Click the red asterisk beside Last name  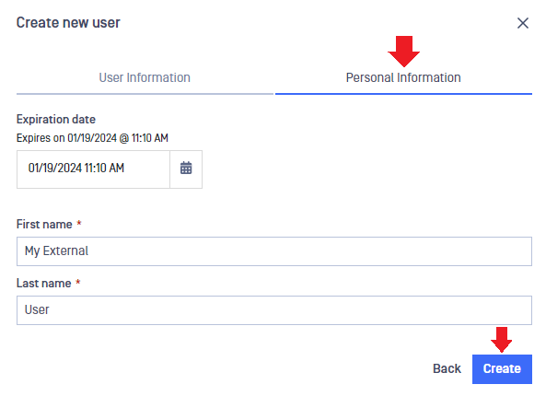tap(78, 282)
